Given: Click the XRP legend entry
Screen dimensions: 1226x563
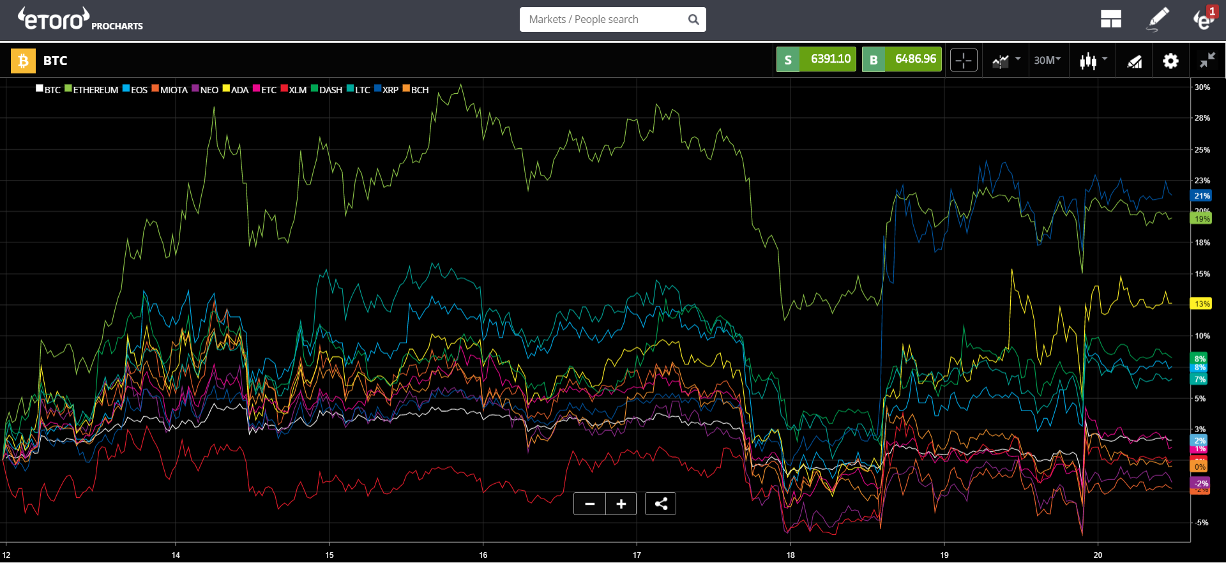Looking at the screenshot, I should pyautogui.click(x=386, y=89).
